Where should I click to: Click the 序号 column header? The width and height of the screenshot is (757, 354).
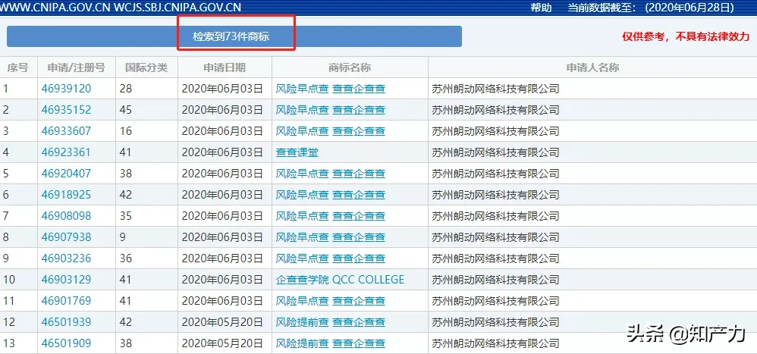(x=17, y=67)
